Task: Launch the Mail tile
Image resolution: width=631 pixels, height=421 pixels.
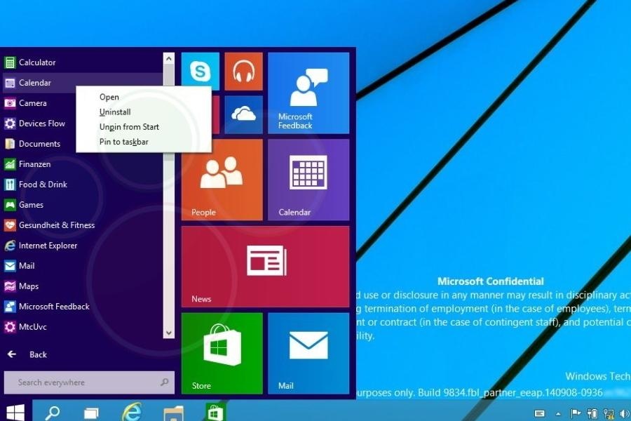Action: (308, 353)
